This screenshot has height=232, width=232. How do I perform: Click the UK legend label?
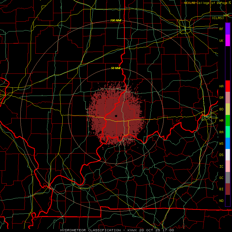click(x=221, y=40)
